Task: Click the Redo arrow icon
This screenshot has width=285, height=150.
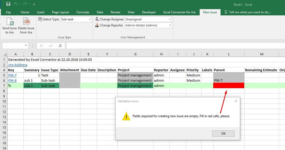Action: tap(25, 4)
